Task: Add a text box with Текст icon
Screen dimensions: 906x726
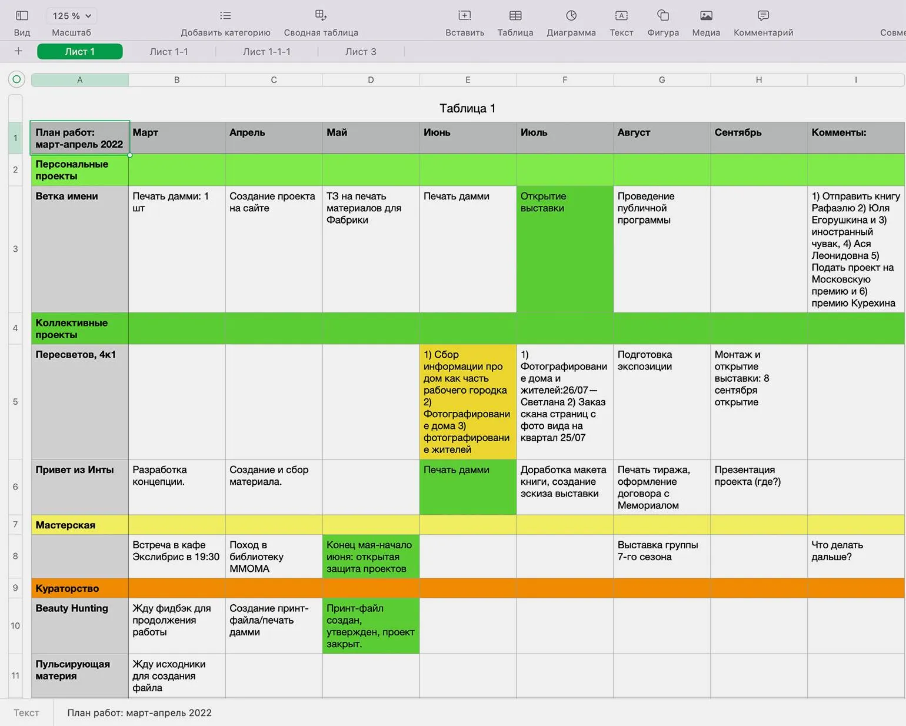Action: [x=621, y=16]
